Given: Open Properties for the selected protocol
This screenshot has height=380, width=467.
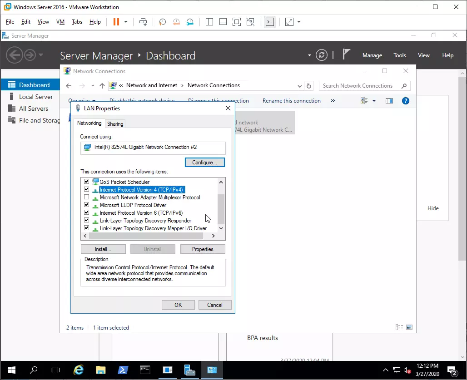Looking at the screenshot, I should pos(203,249).
